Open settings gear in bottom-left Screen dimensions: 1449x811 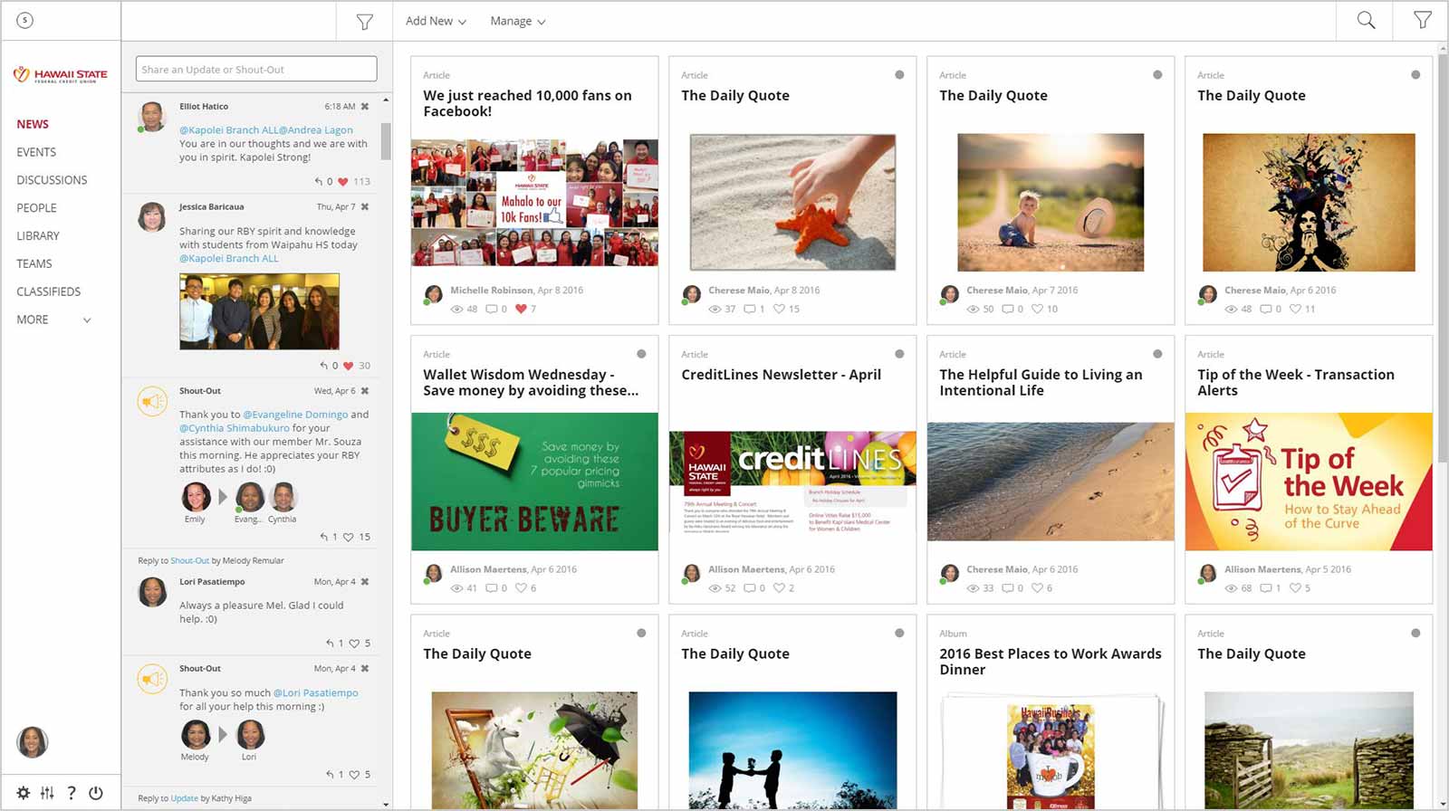click(24, 793)
